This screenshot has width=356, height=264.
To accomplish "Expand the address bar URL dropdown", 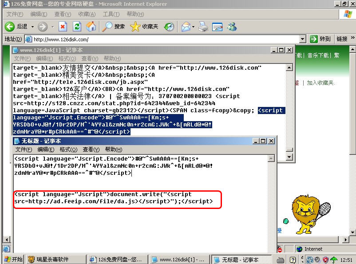I will (x=302, y=39).
